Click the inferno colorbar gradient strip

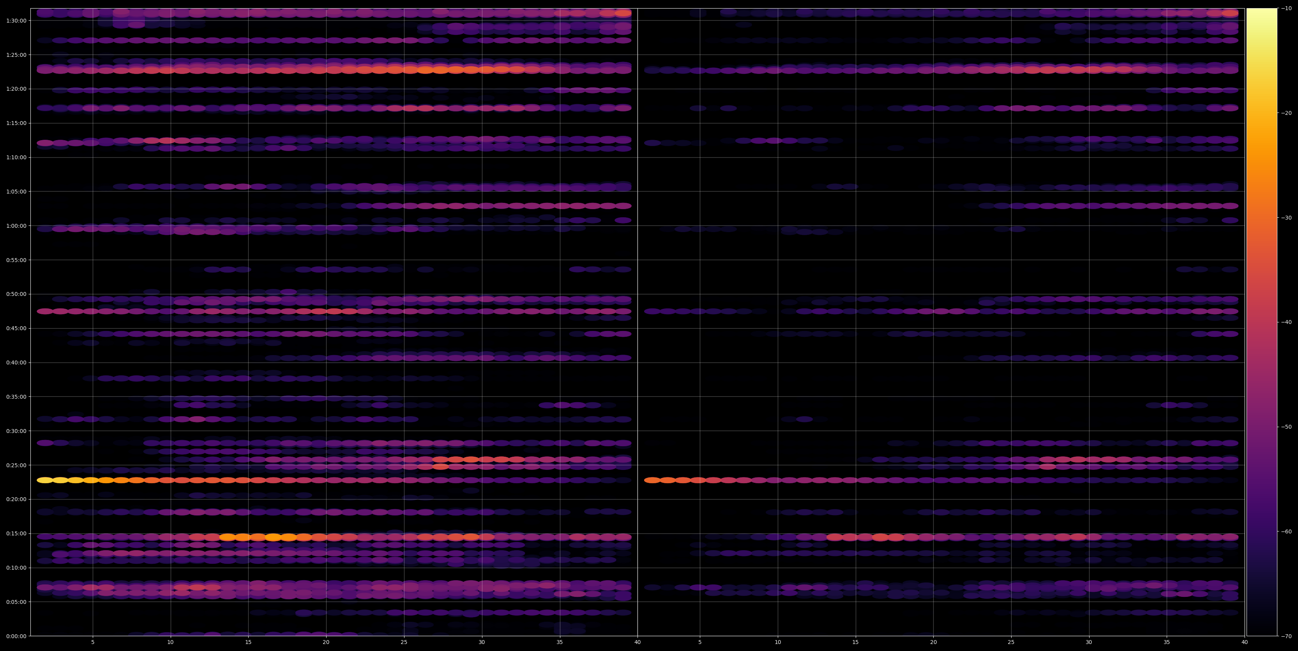tap(1262, 322)
